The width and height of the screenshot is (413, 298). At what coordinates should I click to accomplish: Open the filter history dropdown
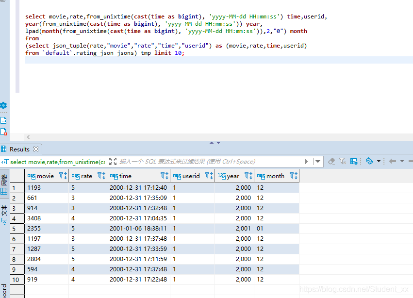pos(318,161)
